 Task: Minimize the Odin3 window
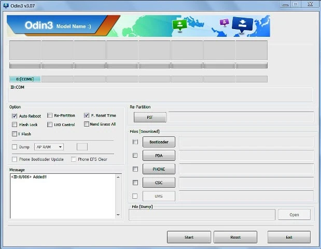[285, 5]
